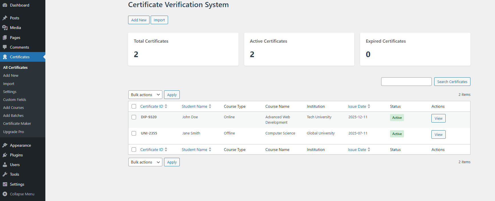495x201 pixels.
Task: Click the UNI-2355 certificate ID text
Action: point(149,133)
